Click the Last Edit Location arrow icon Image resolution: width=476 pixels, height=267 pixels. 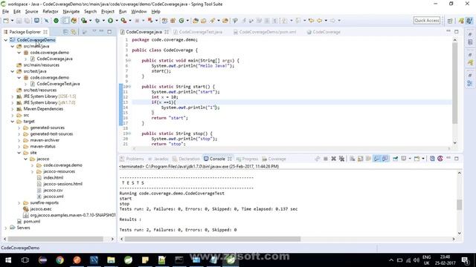click(x=311, y=21)
